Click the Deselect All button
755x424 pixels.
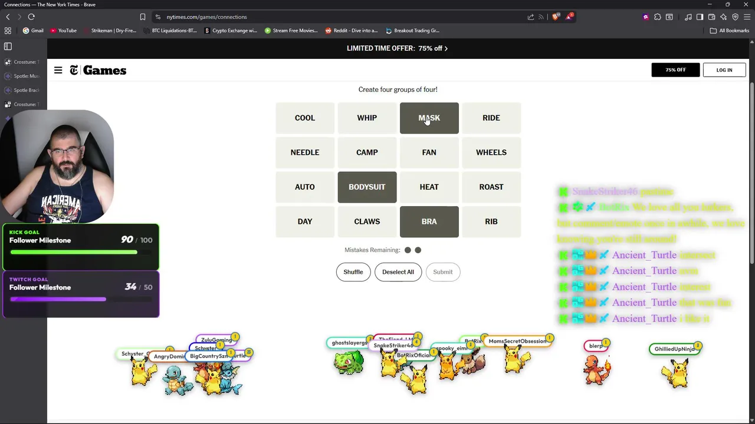(x=398, y=272)
